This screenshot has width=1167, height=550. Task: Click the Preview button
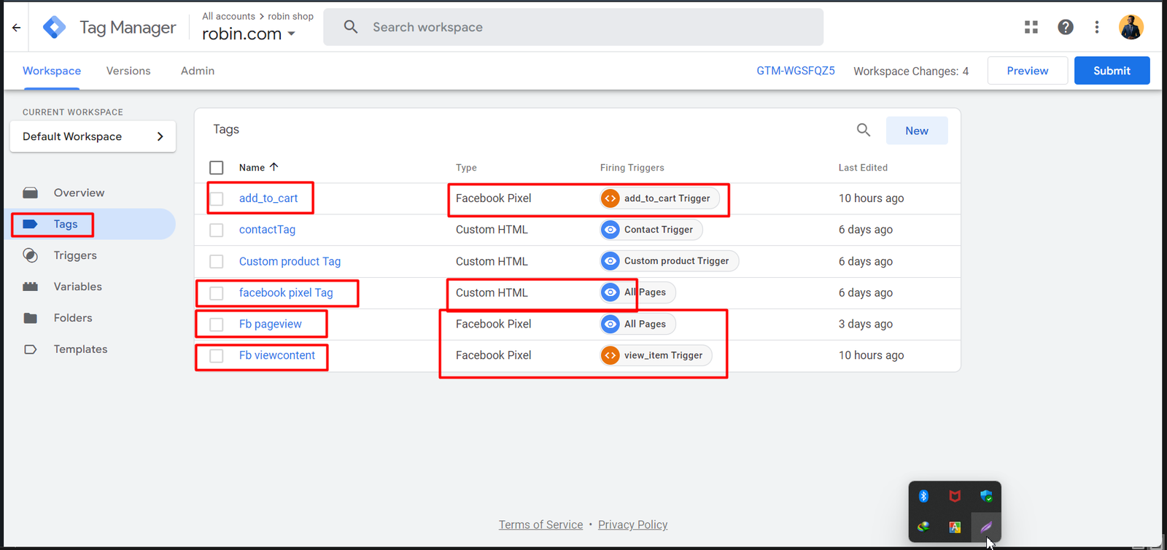1028,71
